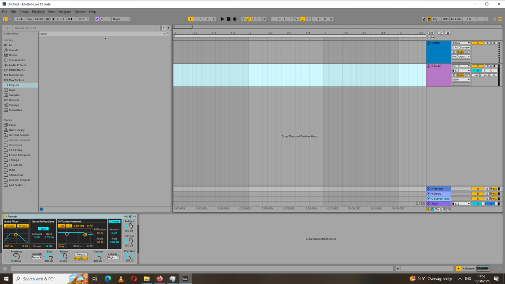505x284 pixels.
Task: Click the browser search field
Action: pyautogui.click(x=87, y=28)
